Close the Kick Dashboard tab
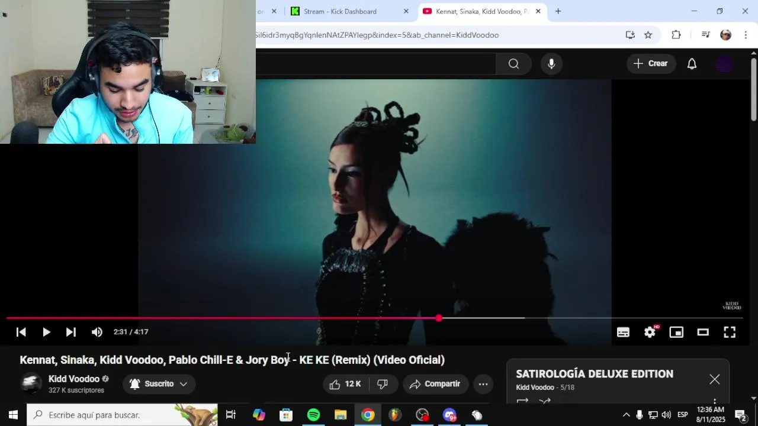 pyautogui.click(x=406, y=11)
